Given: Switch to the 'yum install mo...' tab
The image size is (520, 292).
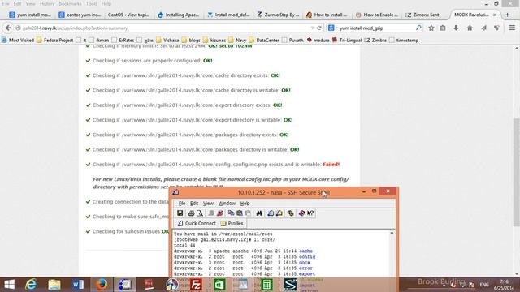Looking at the screenshot, I should coord(31,15).
